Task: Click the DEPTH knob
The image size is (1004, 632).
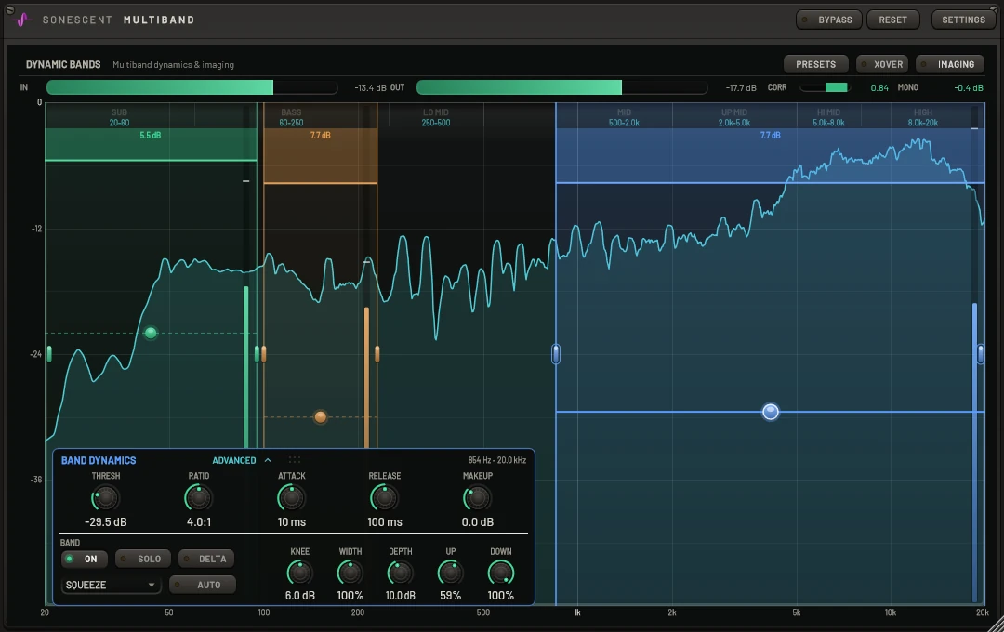Action: [400, 573]
